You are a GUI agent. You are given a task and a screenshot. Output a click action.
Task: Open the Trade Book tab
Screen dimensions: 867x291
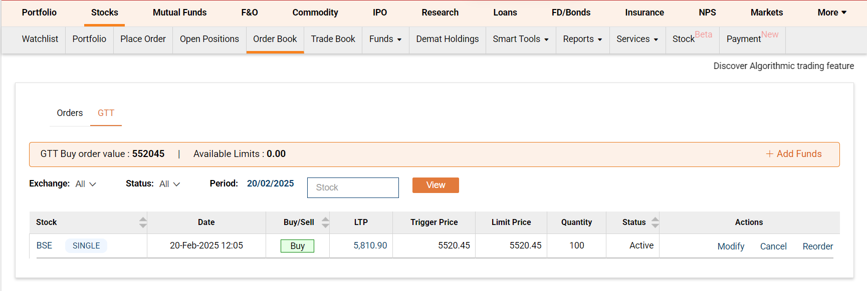pos(333,38)
